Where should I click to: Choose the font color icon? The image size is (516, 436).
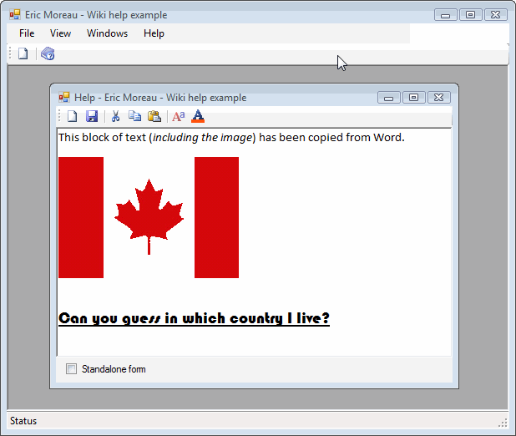coord(198,116)
